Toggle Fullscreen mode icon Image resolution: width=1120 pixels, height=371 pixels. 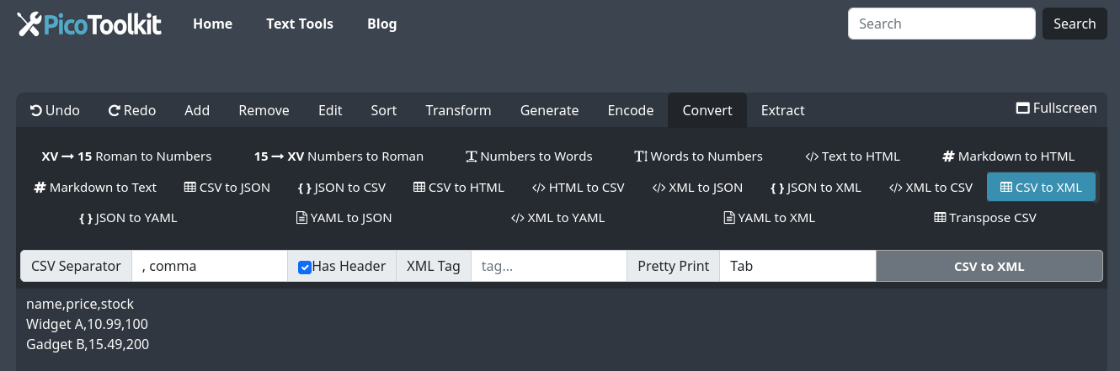click(x=1023, y=109)
